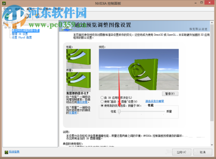Open the 锯齿现象 help link
This screenshot has height=159, width=216.
click(82, 102)
